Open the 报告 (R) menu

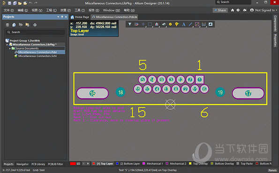pyautogui.click(x=94, y=10)
